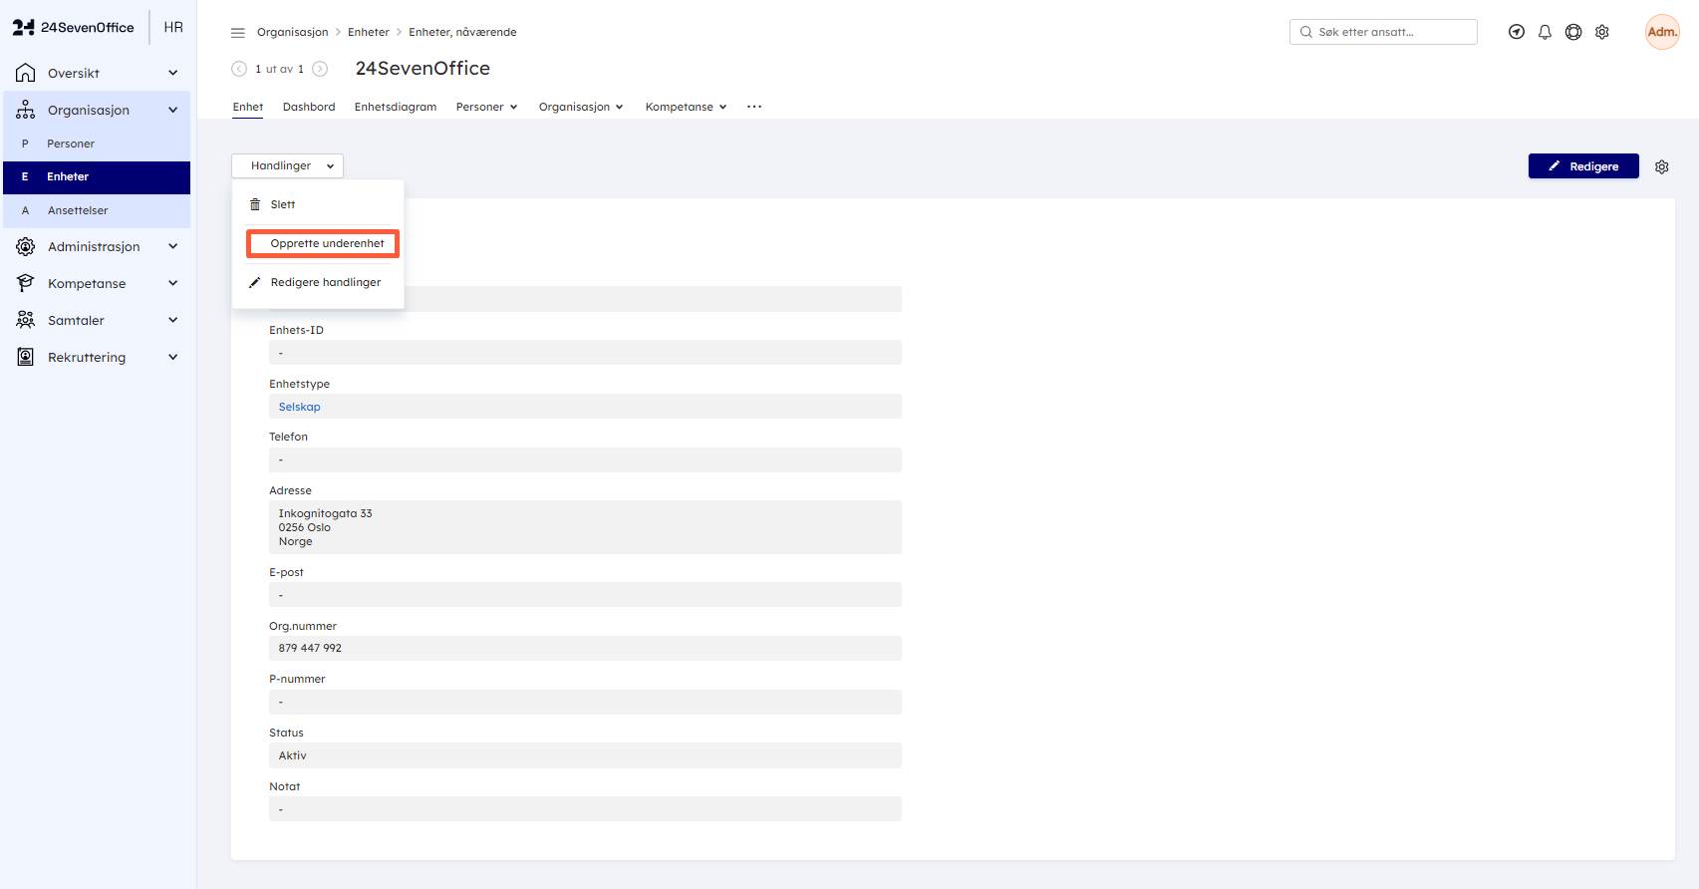Open the Selskap unit type link
1699x889 pixels.
pos(299,407)
